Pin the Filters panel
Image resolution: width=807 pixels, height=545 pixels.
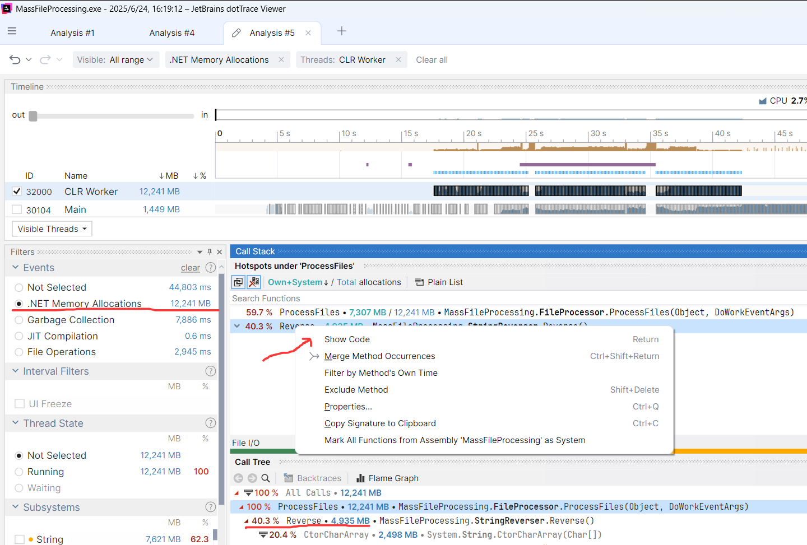click(x=210, y=252)
